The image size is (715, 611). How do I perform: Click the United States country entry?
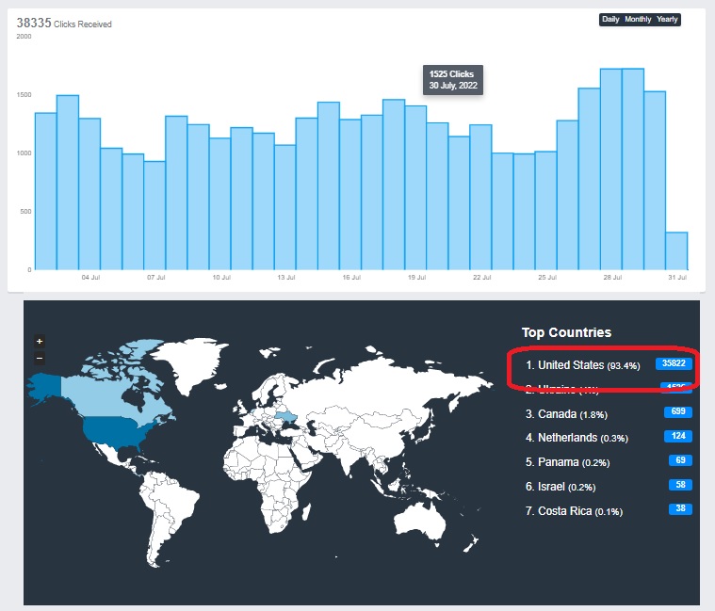pyautogui.click(x=582, y=365)
